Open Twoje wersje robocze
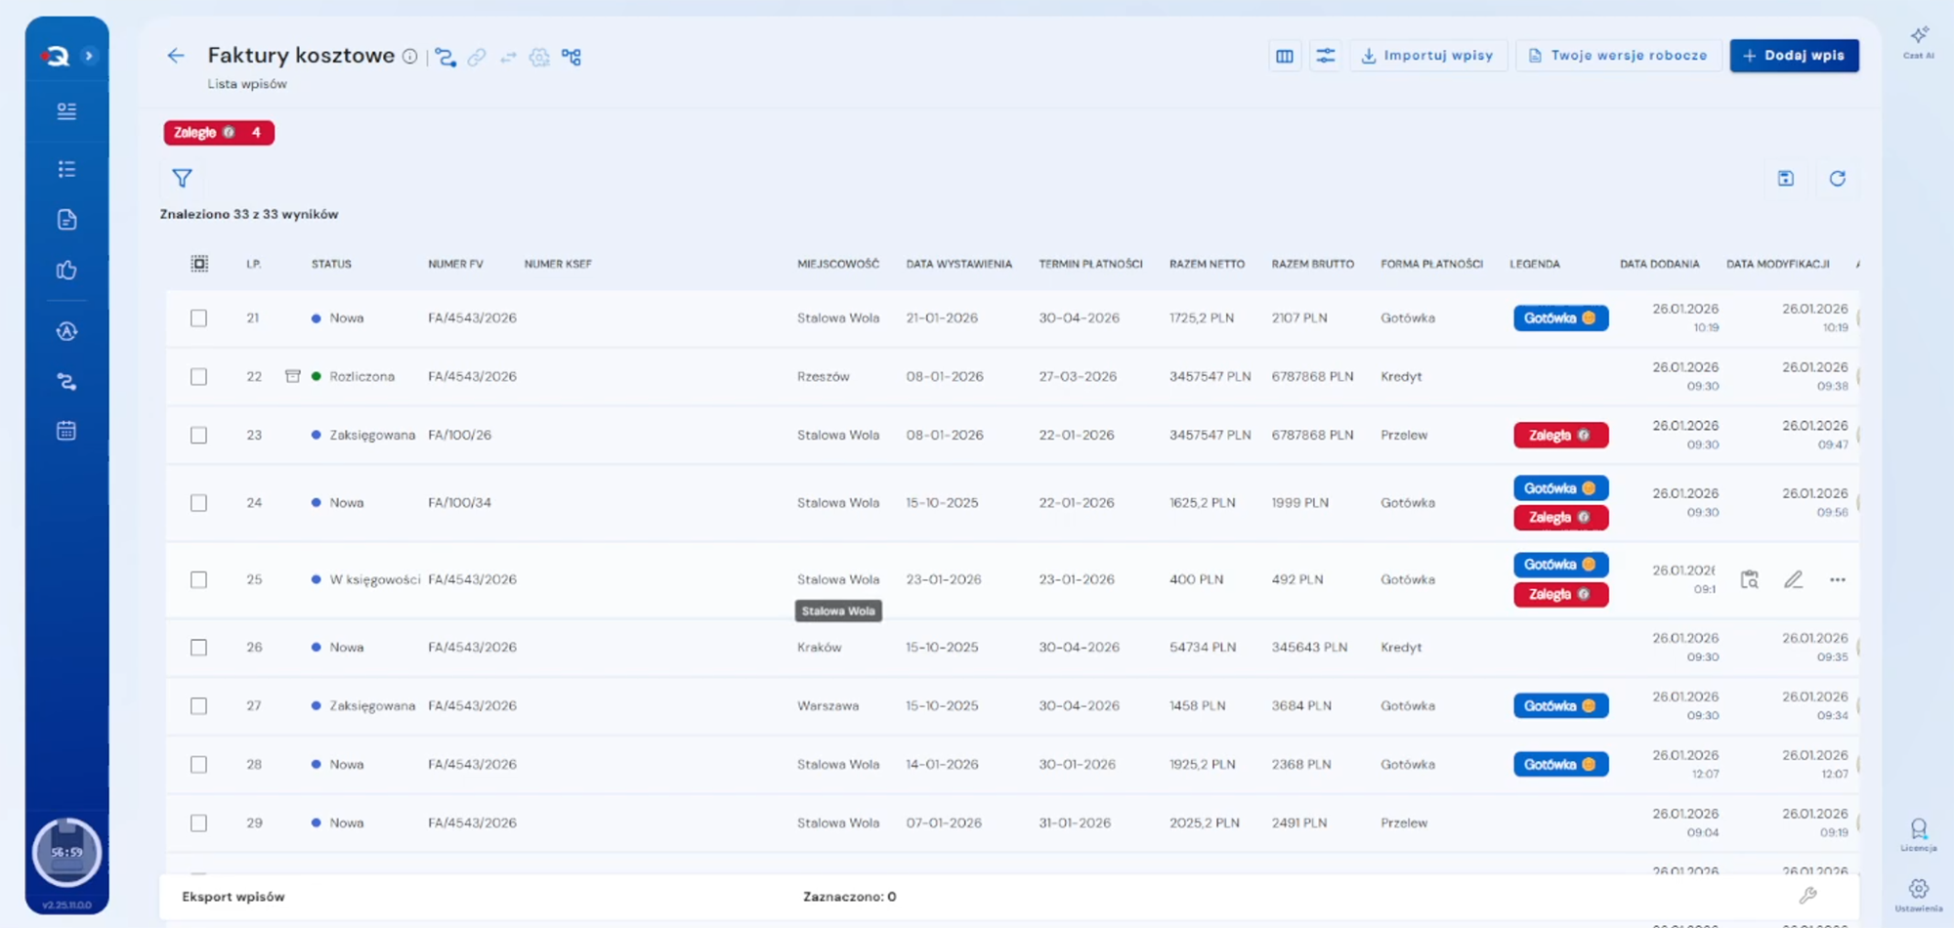Screen dimensions: 1954x928 [1618, 56]
